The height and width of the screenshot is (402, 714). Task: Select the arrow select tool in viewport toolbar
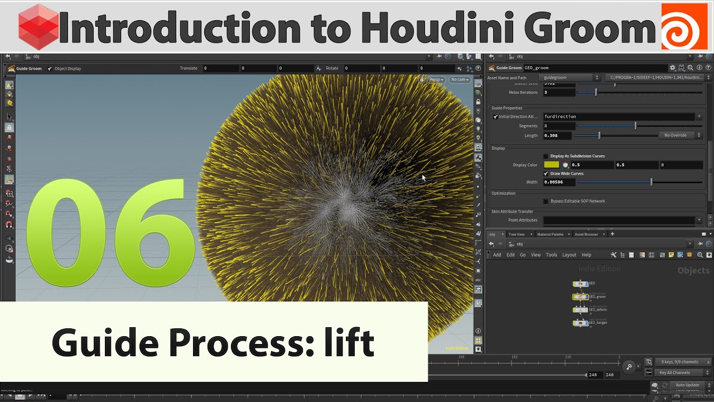click(x=9, y=117)
